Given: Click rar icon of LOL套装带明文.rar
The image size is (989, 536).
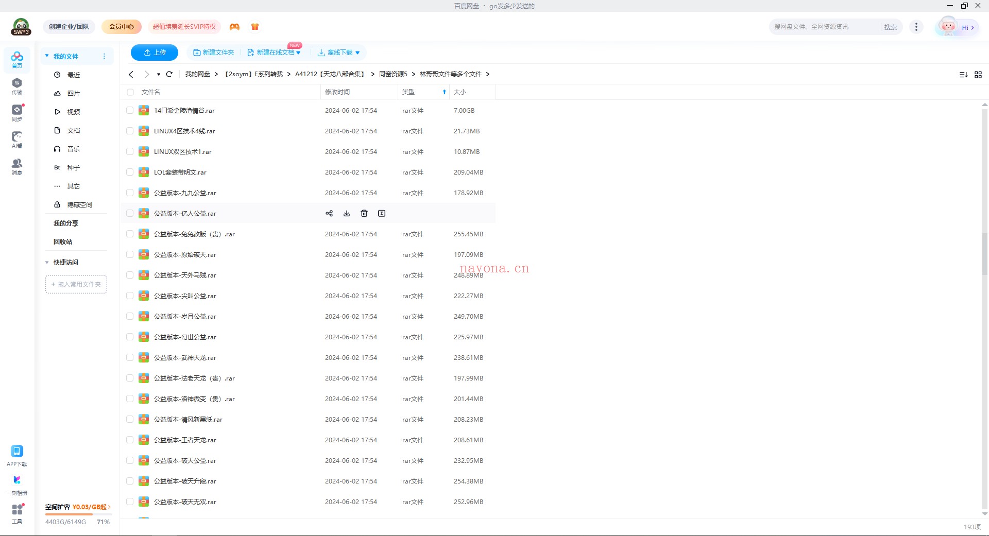Looking at the screenshot, I should [144, 172].
